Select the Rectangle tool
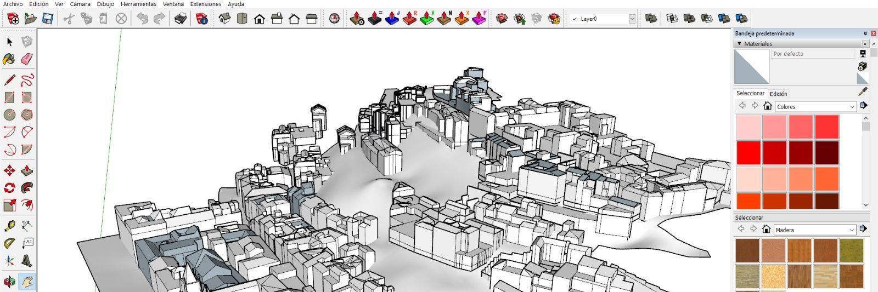 tap(9, 98)
